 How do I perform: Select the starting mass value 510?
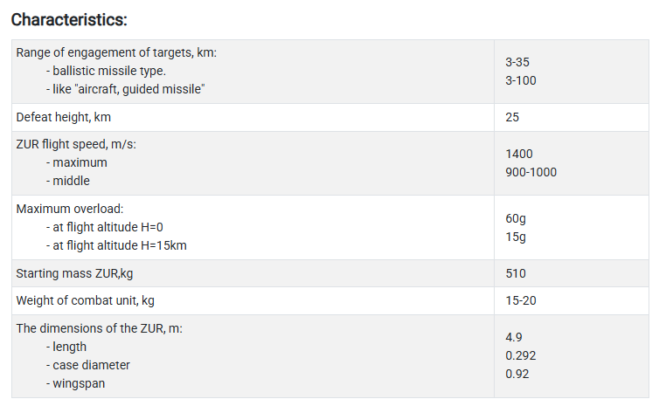click(x=516, y=273)
